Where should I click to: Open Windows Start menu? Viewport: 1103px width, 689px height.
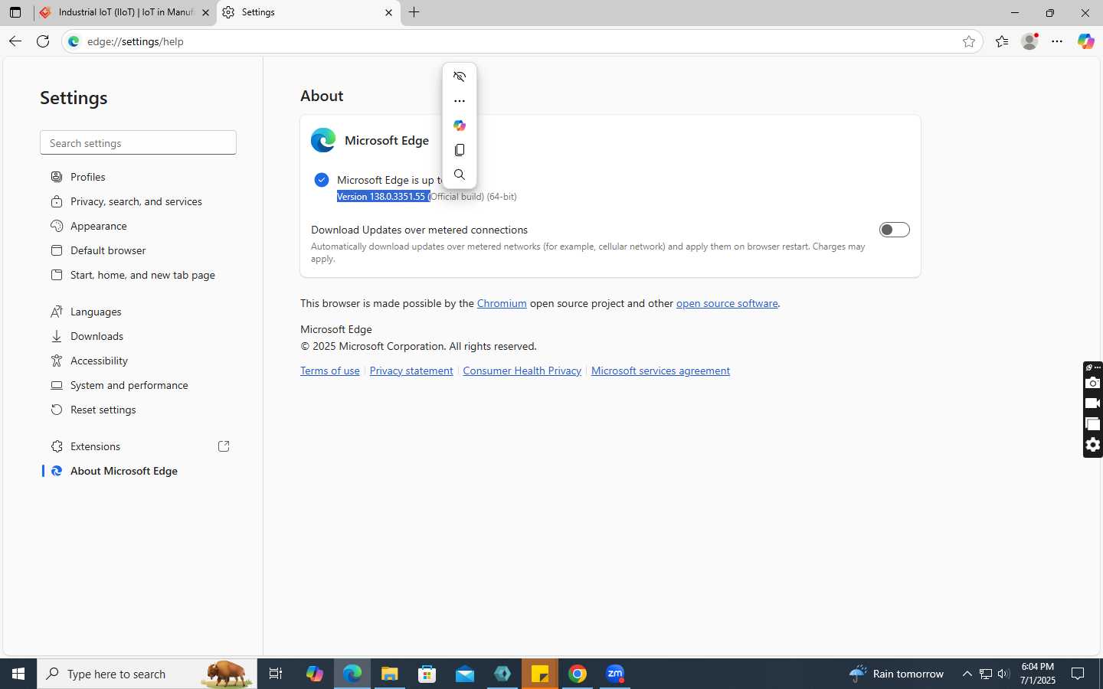pos(18,674)
